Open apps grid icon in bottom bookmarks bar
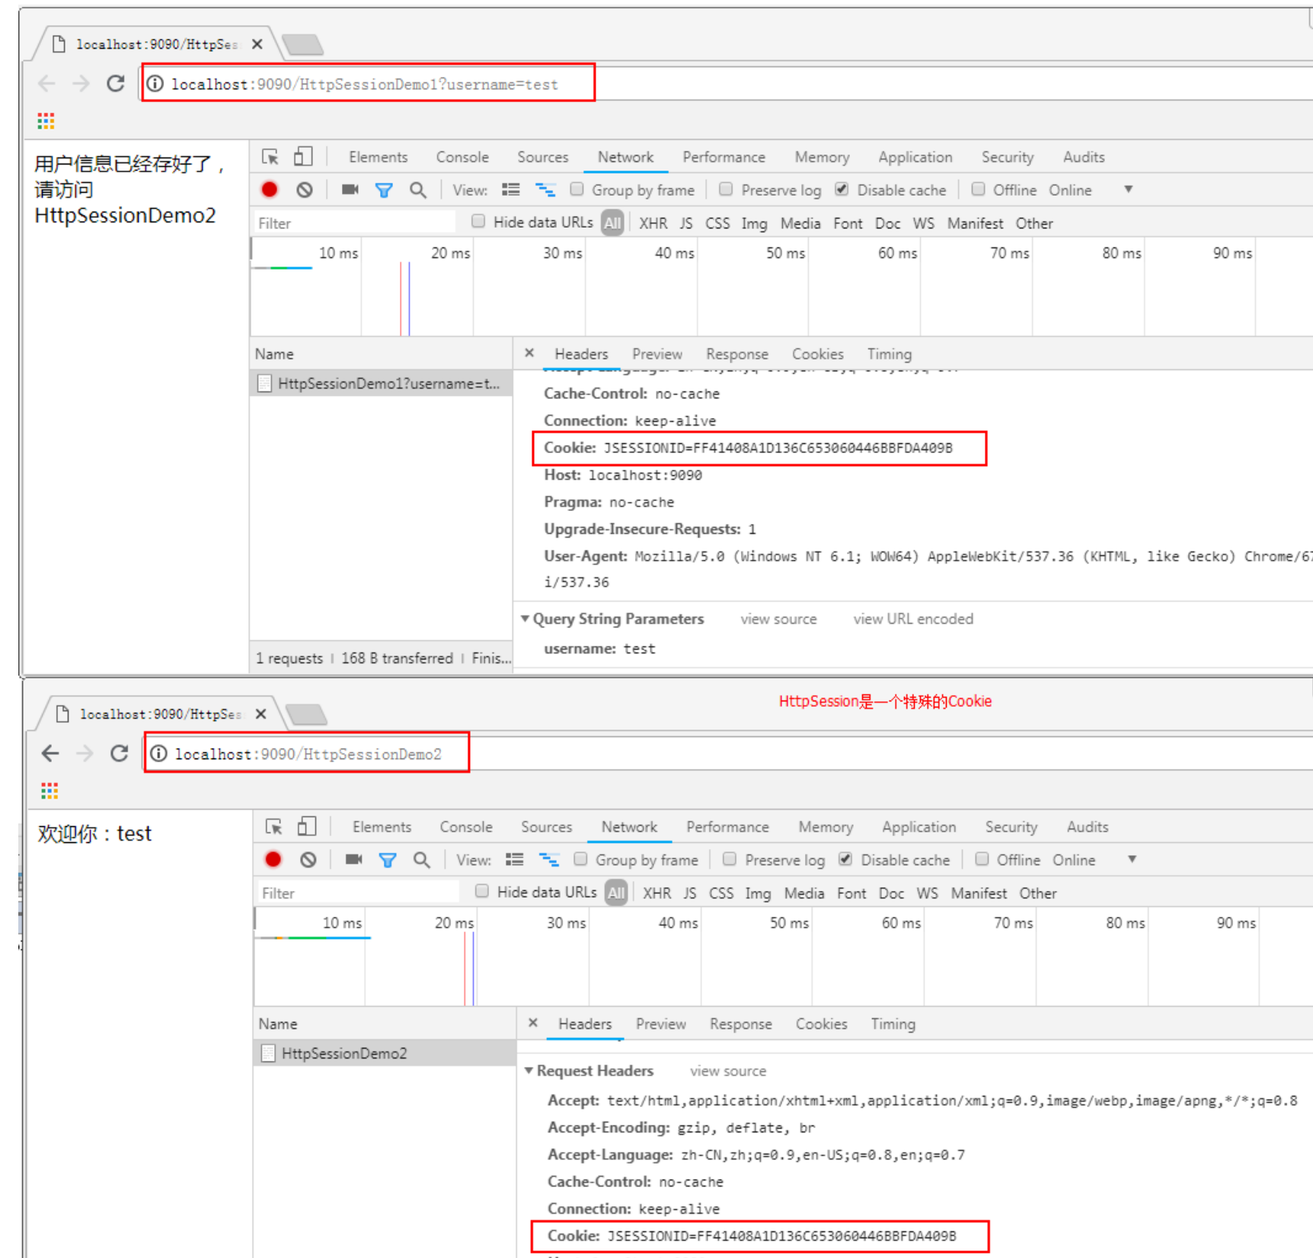The image size is (1313, 1258). (50, 790)
